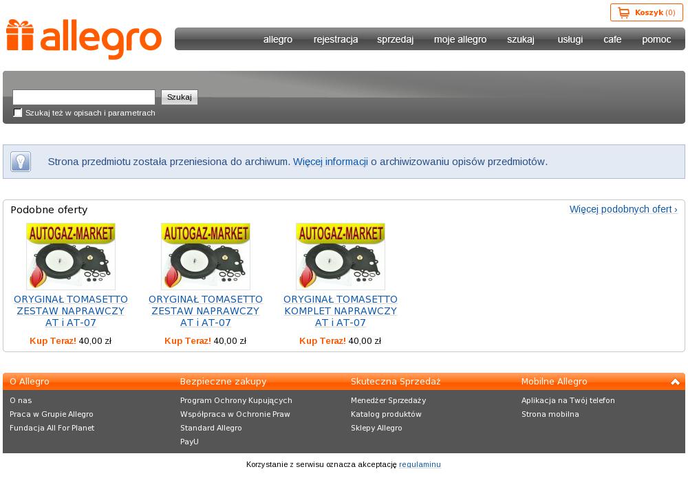This screenshot has width=688, height=478.
Task: Click the Skuteczna Sprzedaż footer heading
Action: tap(396, 382)
